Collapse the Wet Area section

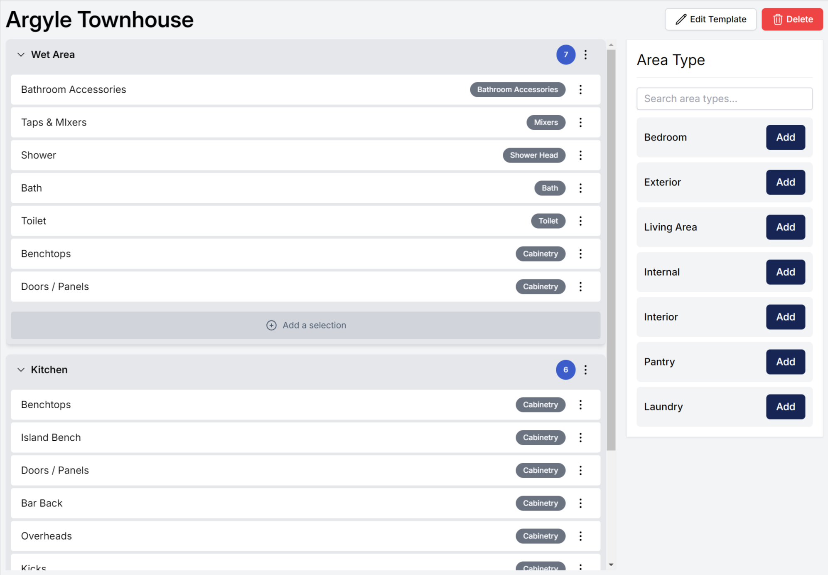21,54
